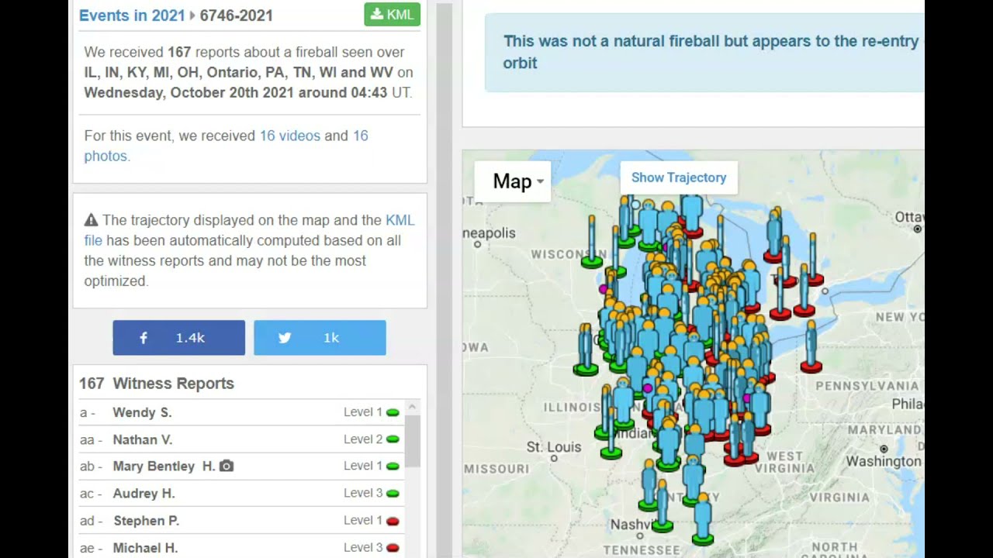This screenshot has height=558, width=993.
Task: Click the camera icon beside Mary Bentley H.
Action: click(x=226, y=466)
